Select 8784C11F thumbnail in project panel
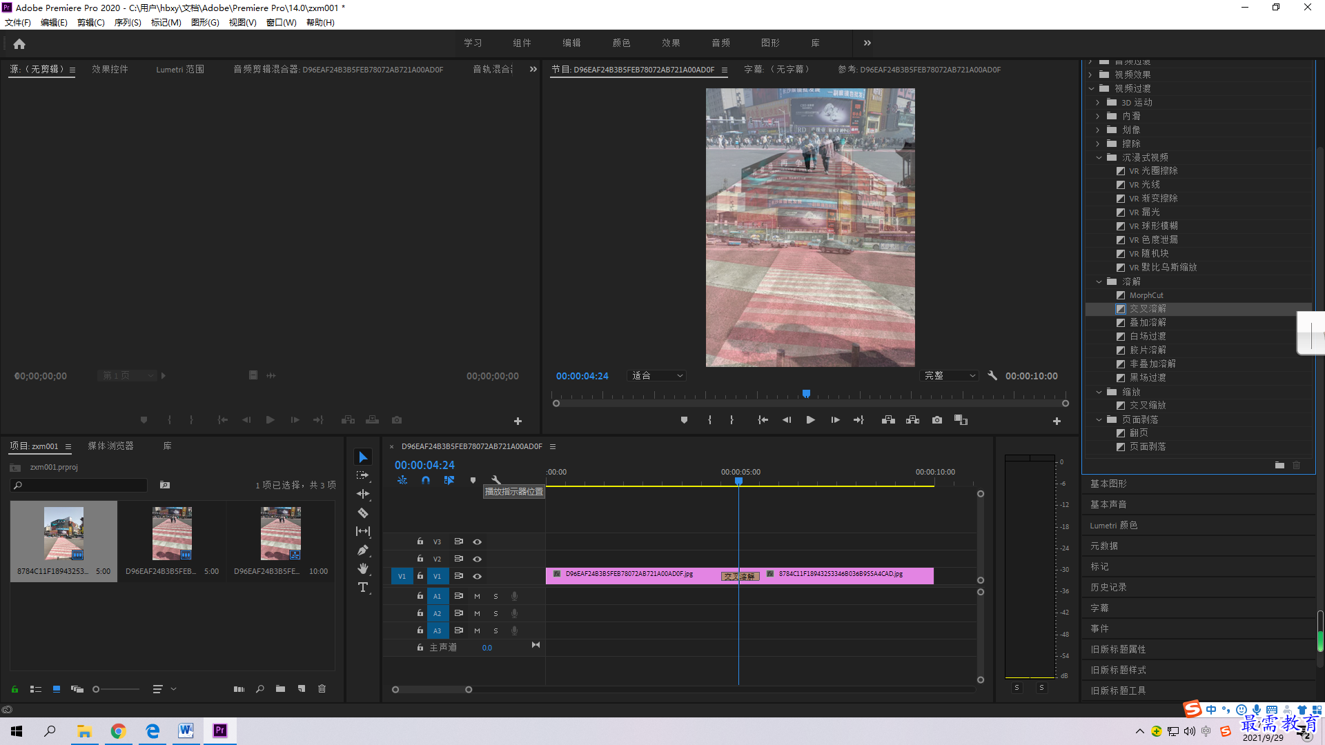The width and height of the screenshot is (1325, 745). coord(63,534)
